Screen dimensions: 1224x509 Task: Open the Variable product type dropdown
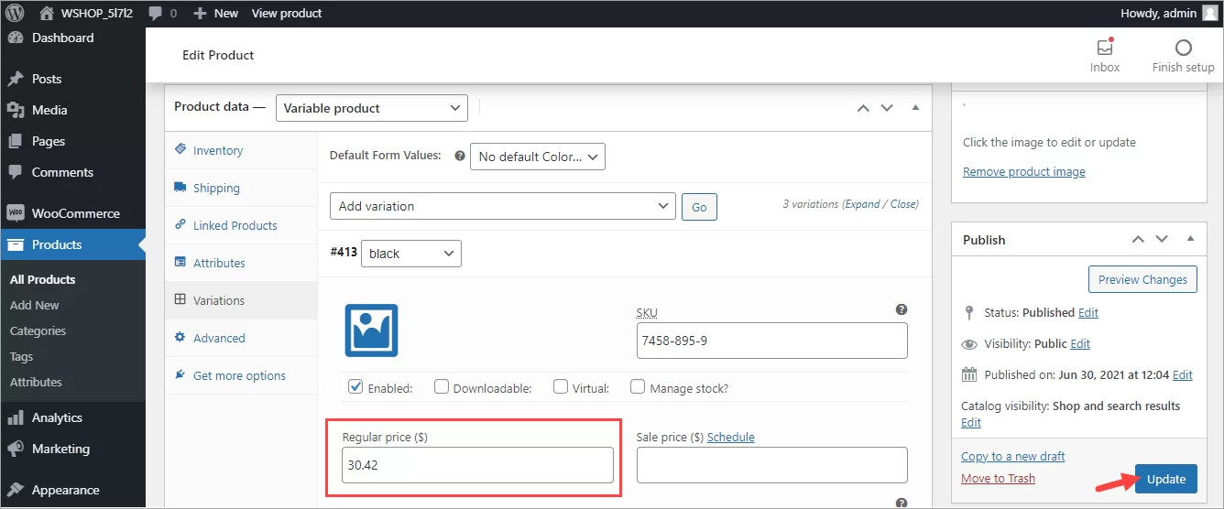pyautogui.click(x=371, y=108)
